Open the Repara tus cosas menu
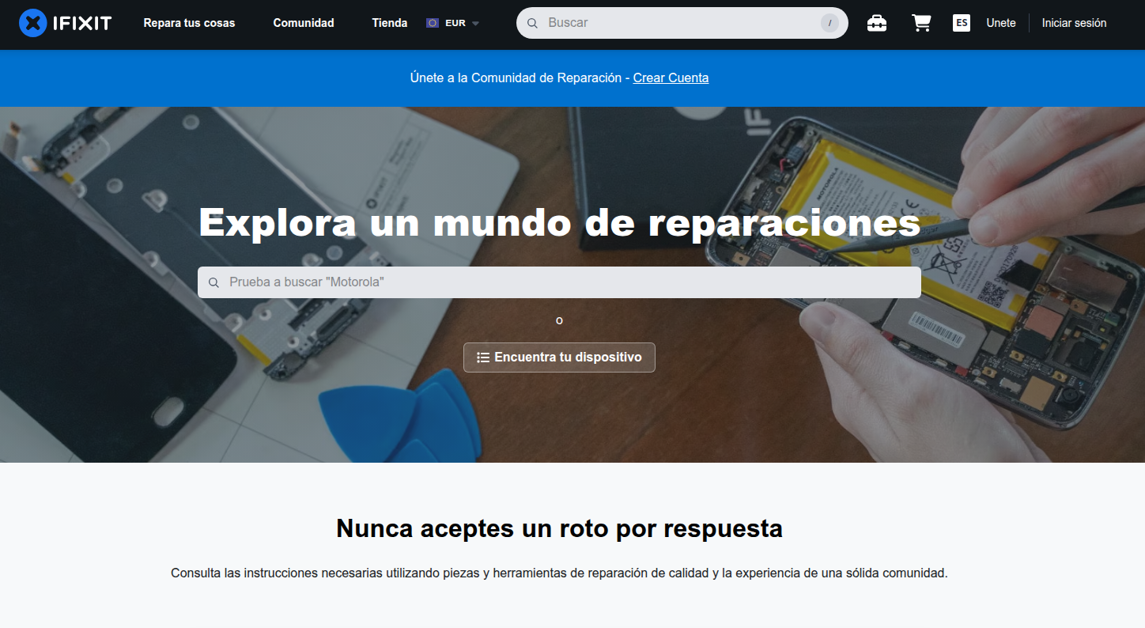The image size is (1145, 628). 189,23
